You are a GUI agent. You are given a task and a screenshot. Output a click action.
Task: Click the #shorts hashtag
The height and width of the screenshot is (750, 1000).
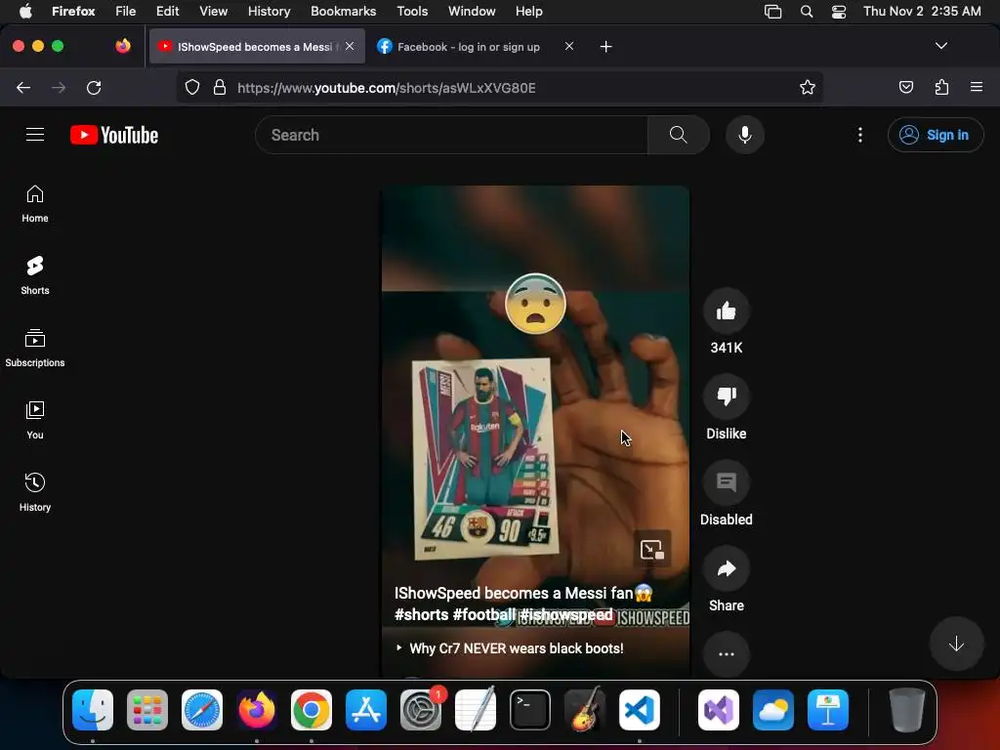tap(422, 614)
